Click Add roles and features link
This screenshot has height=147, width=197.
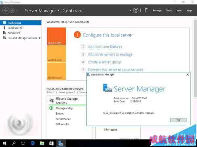tap(105, 47)
